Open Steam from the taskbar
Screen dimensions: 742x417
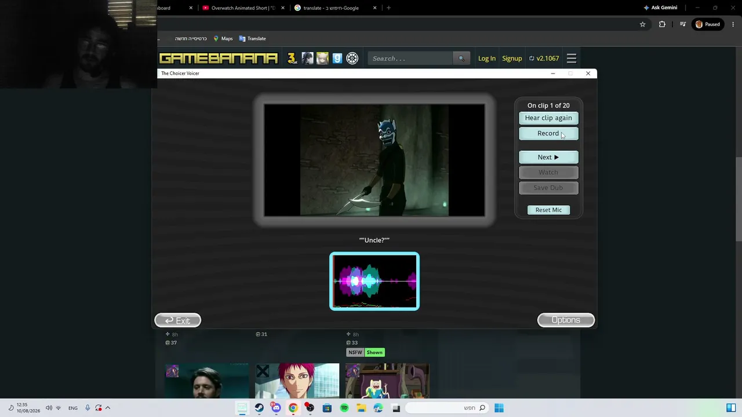pyautogui.click(x=259, y=408)
